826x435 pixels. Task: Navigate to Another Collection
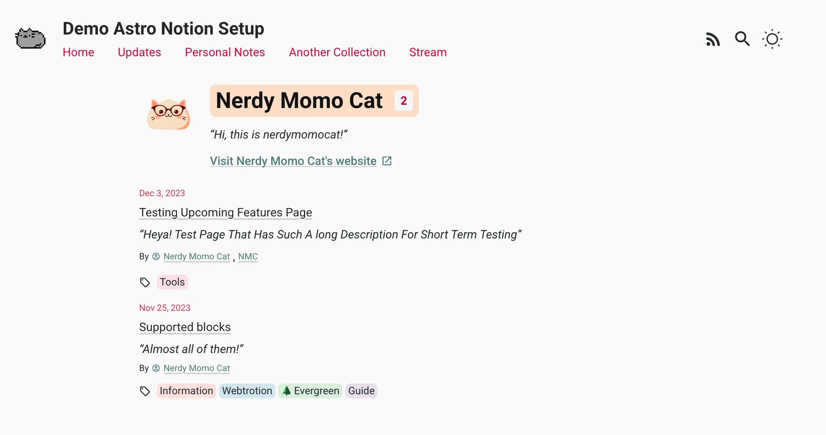337,52
